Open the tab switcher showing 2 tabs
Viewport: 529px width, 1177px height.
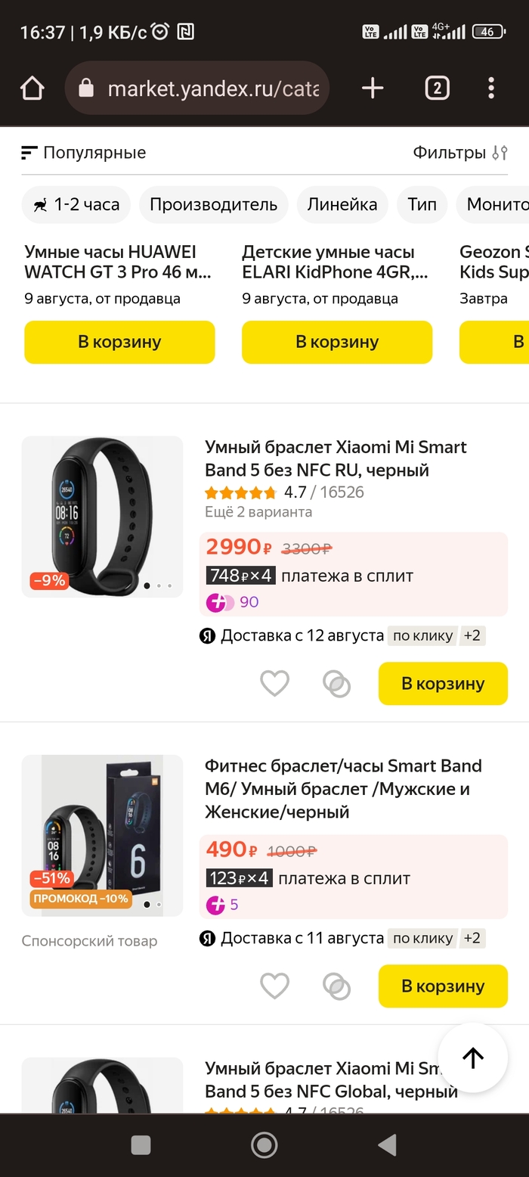point(437,89)
